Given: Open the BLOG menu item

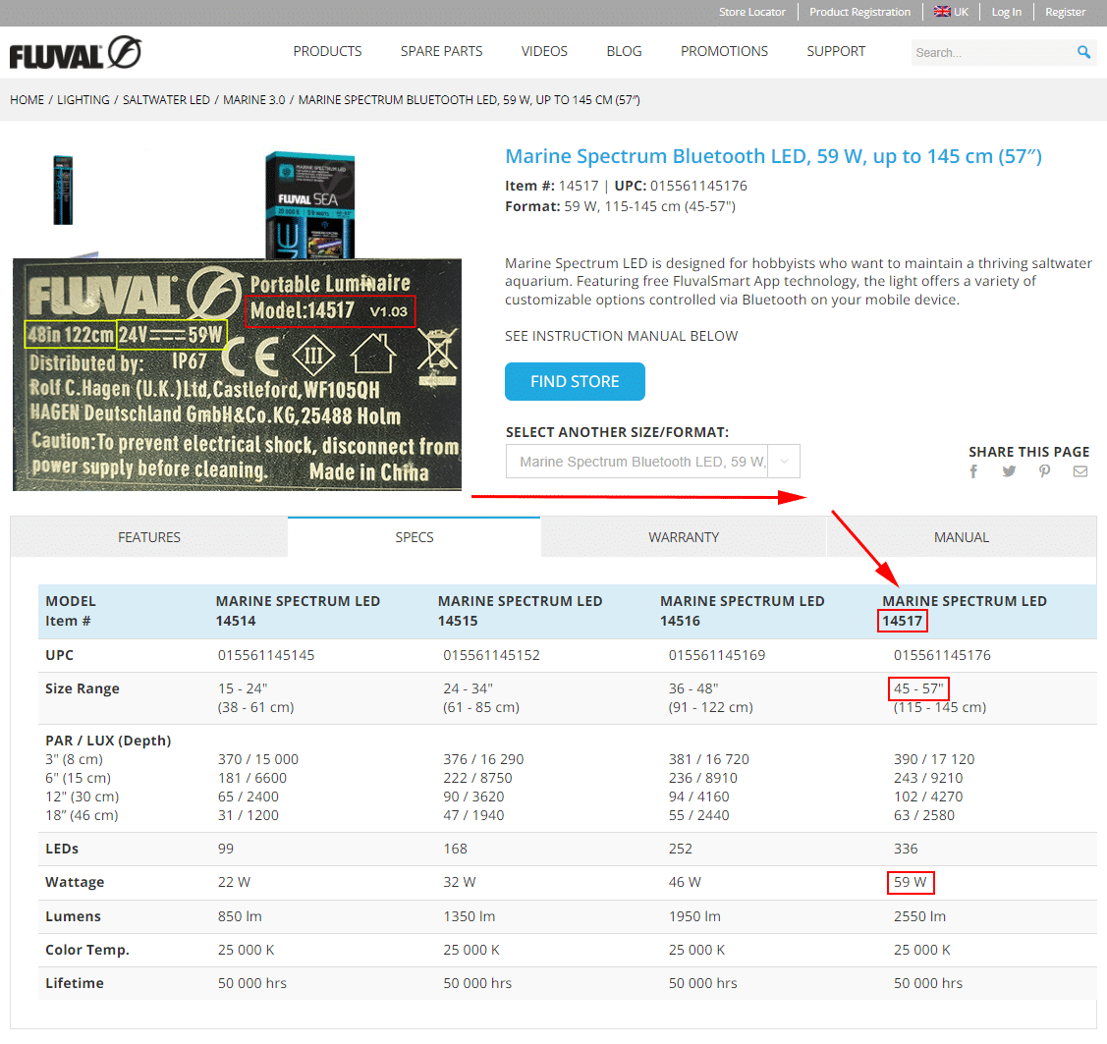Looking at the screenshot, I should (x=624, y=51).
